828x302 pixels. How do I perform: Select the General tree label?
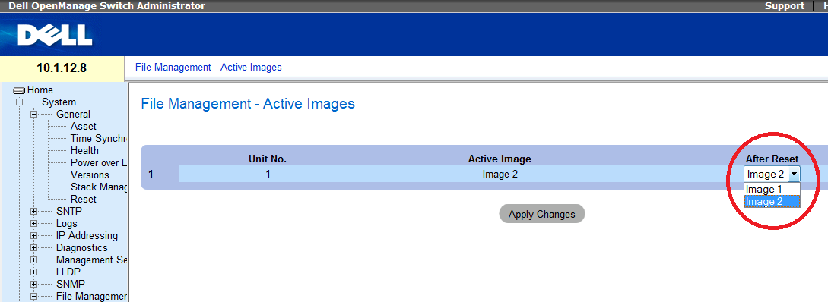tap(74, 115)
